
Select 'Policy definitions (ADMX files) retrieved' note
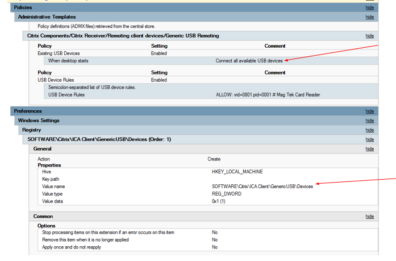click(x=97, y=26)
